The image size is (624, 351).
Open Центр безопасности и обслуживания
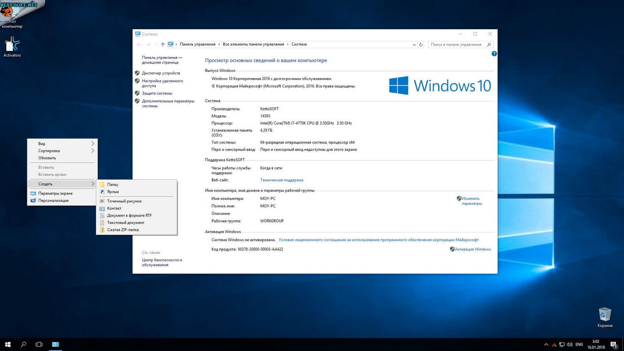(162, 262)
